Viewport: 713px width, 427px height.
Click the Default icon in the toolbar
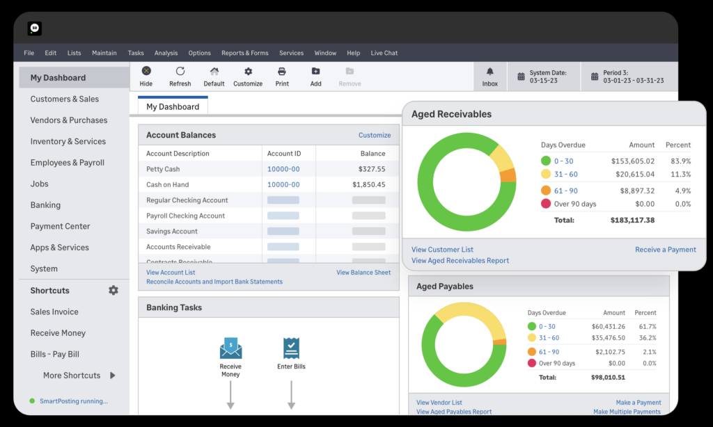(x=214, y=71)
